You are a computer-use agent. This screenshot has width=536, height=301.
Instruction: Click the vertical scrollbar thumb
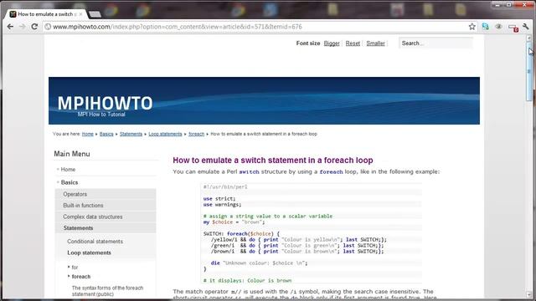tap(528, 71)
